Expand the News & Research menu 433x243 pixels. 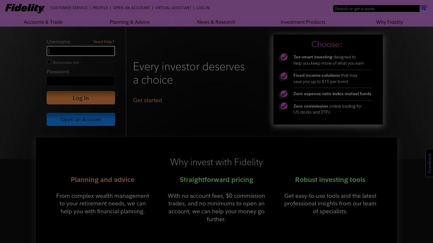point(216,22)
